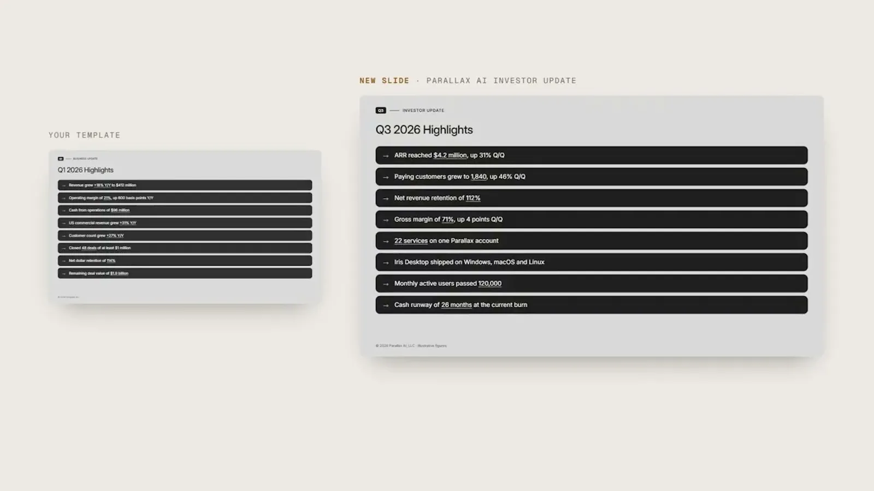Select the 'PARALLAX AI INVESTOR UPDATE' heading text
This screenshot has width=874, height=491.
(x=501, y=80)
